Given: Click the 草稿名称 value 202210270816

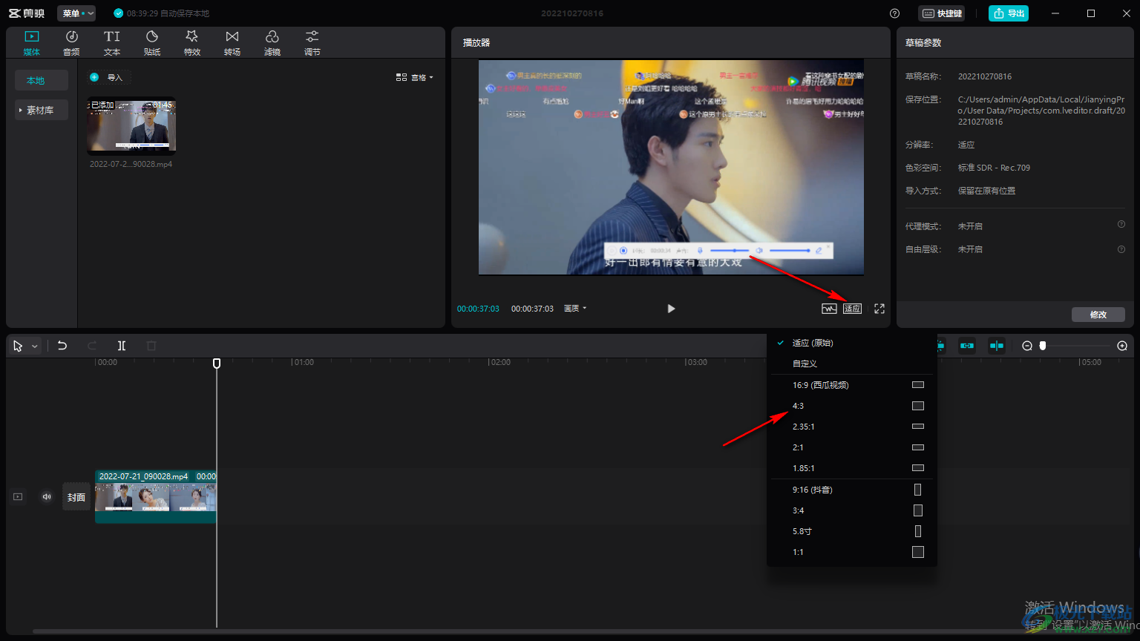Looking at the screenshot, I should click(x=985, y=76).
